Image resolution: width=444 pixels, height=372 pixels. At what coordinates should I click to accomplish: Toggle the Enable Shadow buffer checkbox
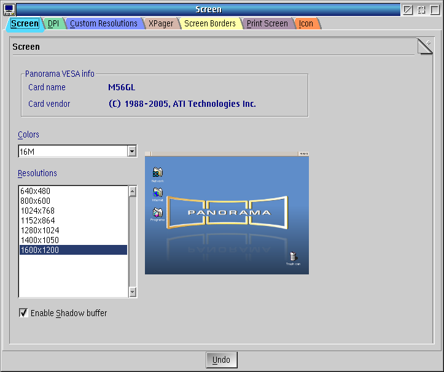[23, 313]
